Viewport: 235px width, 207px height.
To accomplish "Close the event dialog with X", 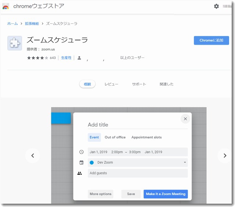I will pos(185,119).
